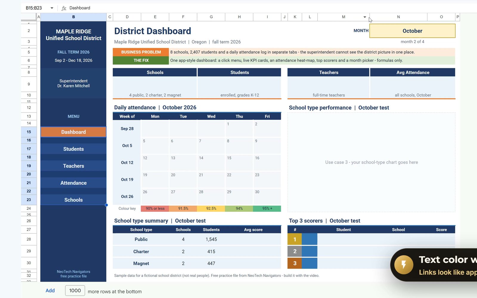Click the "1,545" students value

[211, 239]
